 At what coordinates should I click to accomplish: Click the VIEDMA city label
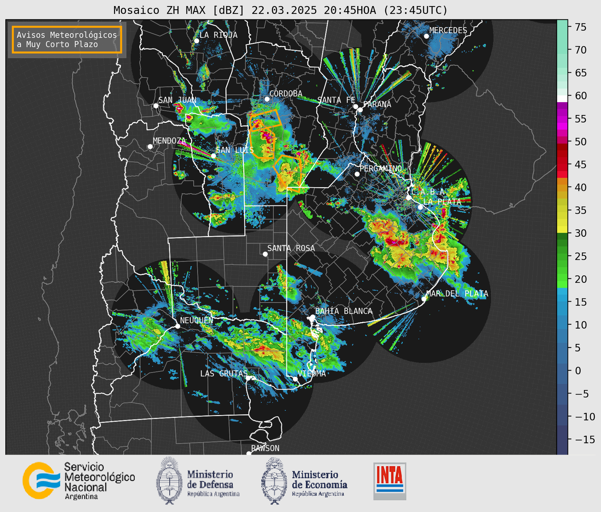coord(312,373)
